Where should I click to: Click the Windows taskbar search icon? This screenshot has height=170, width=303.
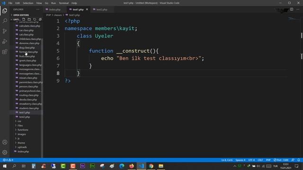pyautogui.click(x=14, y=166)
